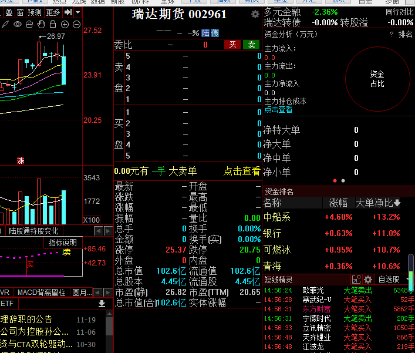Screen dimensions: 415x353
Task: Select the pen drawing tool icon
Action: (5, 24)
